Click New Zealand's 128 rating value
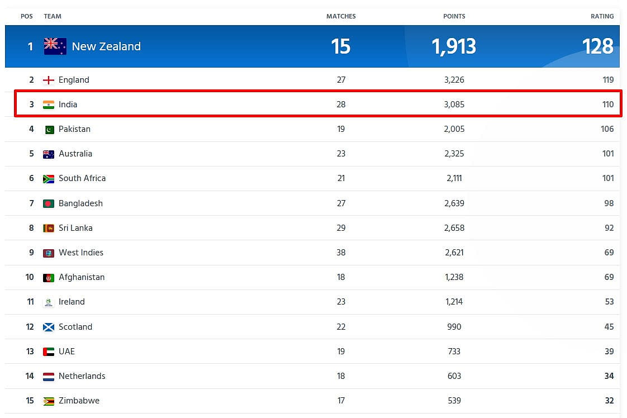This screenshot has width=627, height=418. [x=598, y=46]
